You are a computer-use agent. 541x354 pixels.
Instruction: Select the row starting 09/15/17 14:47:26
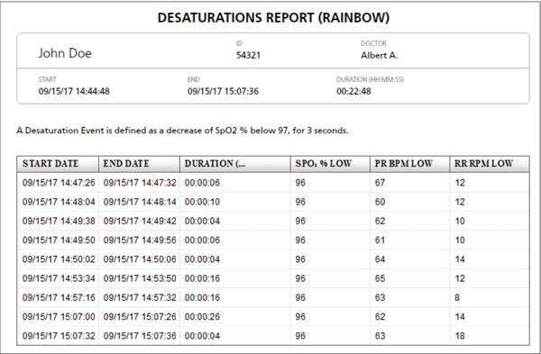point(273,183)
